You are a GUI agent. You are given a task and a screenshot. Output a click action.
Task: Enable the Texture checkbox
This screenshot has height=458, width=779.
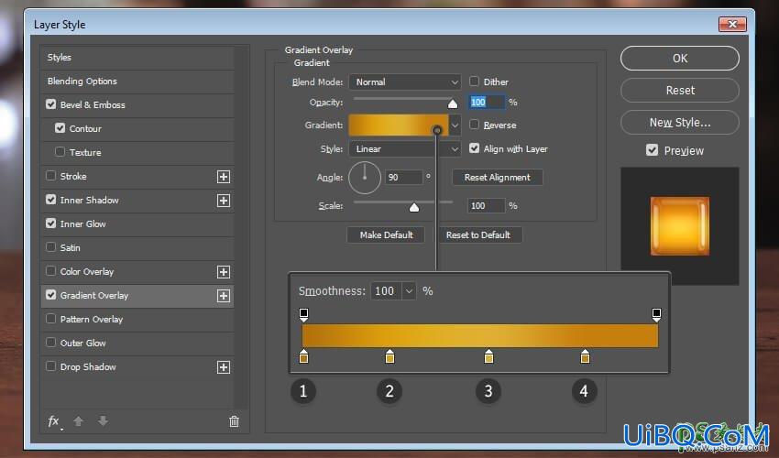pyautogui.click(x=60, y=151)
